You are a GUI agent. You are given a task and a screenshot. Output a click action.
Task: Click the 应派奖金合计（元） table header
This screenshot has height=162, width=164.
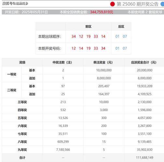click(x=144, y=62)
